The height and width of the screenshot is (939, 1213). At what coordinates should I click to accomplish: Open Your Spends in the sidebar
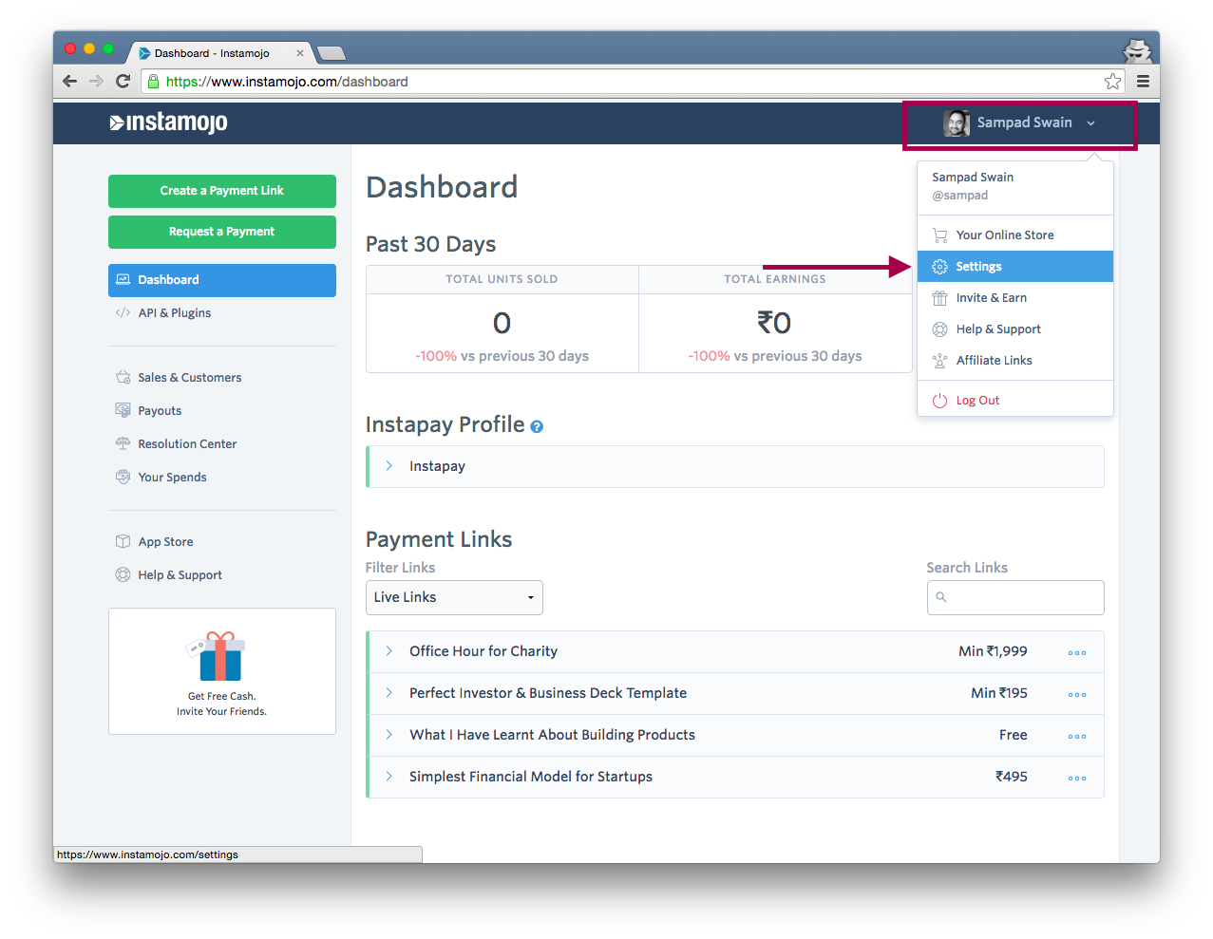click(x=172, y=478)
